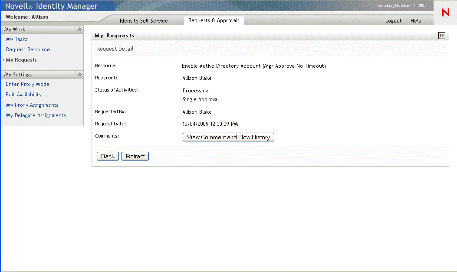Click the Back button

[x=108, y=156]
